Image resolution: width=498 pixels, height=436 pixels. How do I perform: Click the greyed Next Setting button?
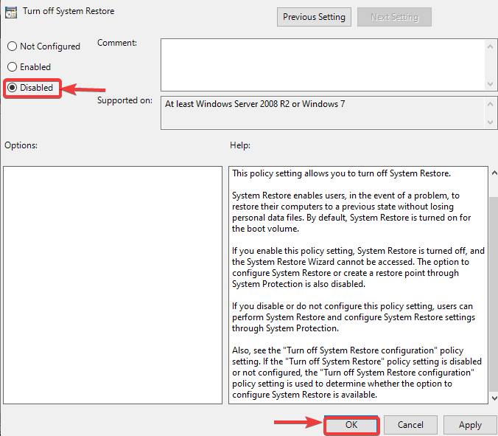click(x=394, y=17)
